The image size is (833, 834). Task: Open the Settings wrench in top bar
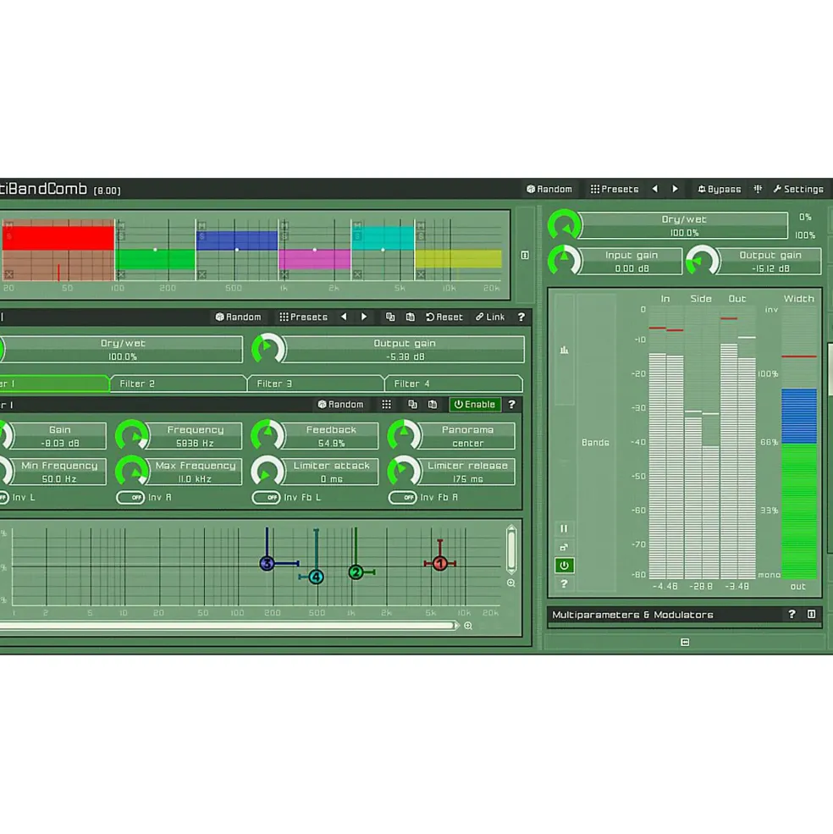[798, 190]
